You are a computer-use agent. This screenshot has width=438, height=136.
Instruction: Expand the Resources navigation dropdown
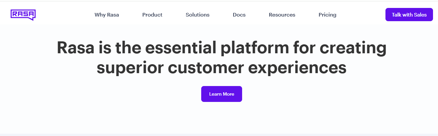point(282,15)
